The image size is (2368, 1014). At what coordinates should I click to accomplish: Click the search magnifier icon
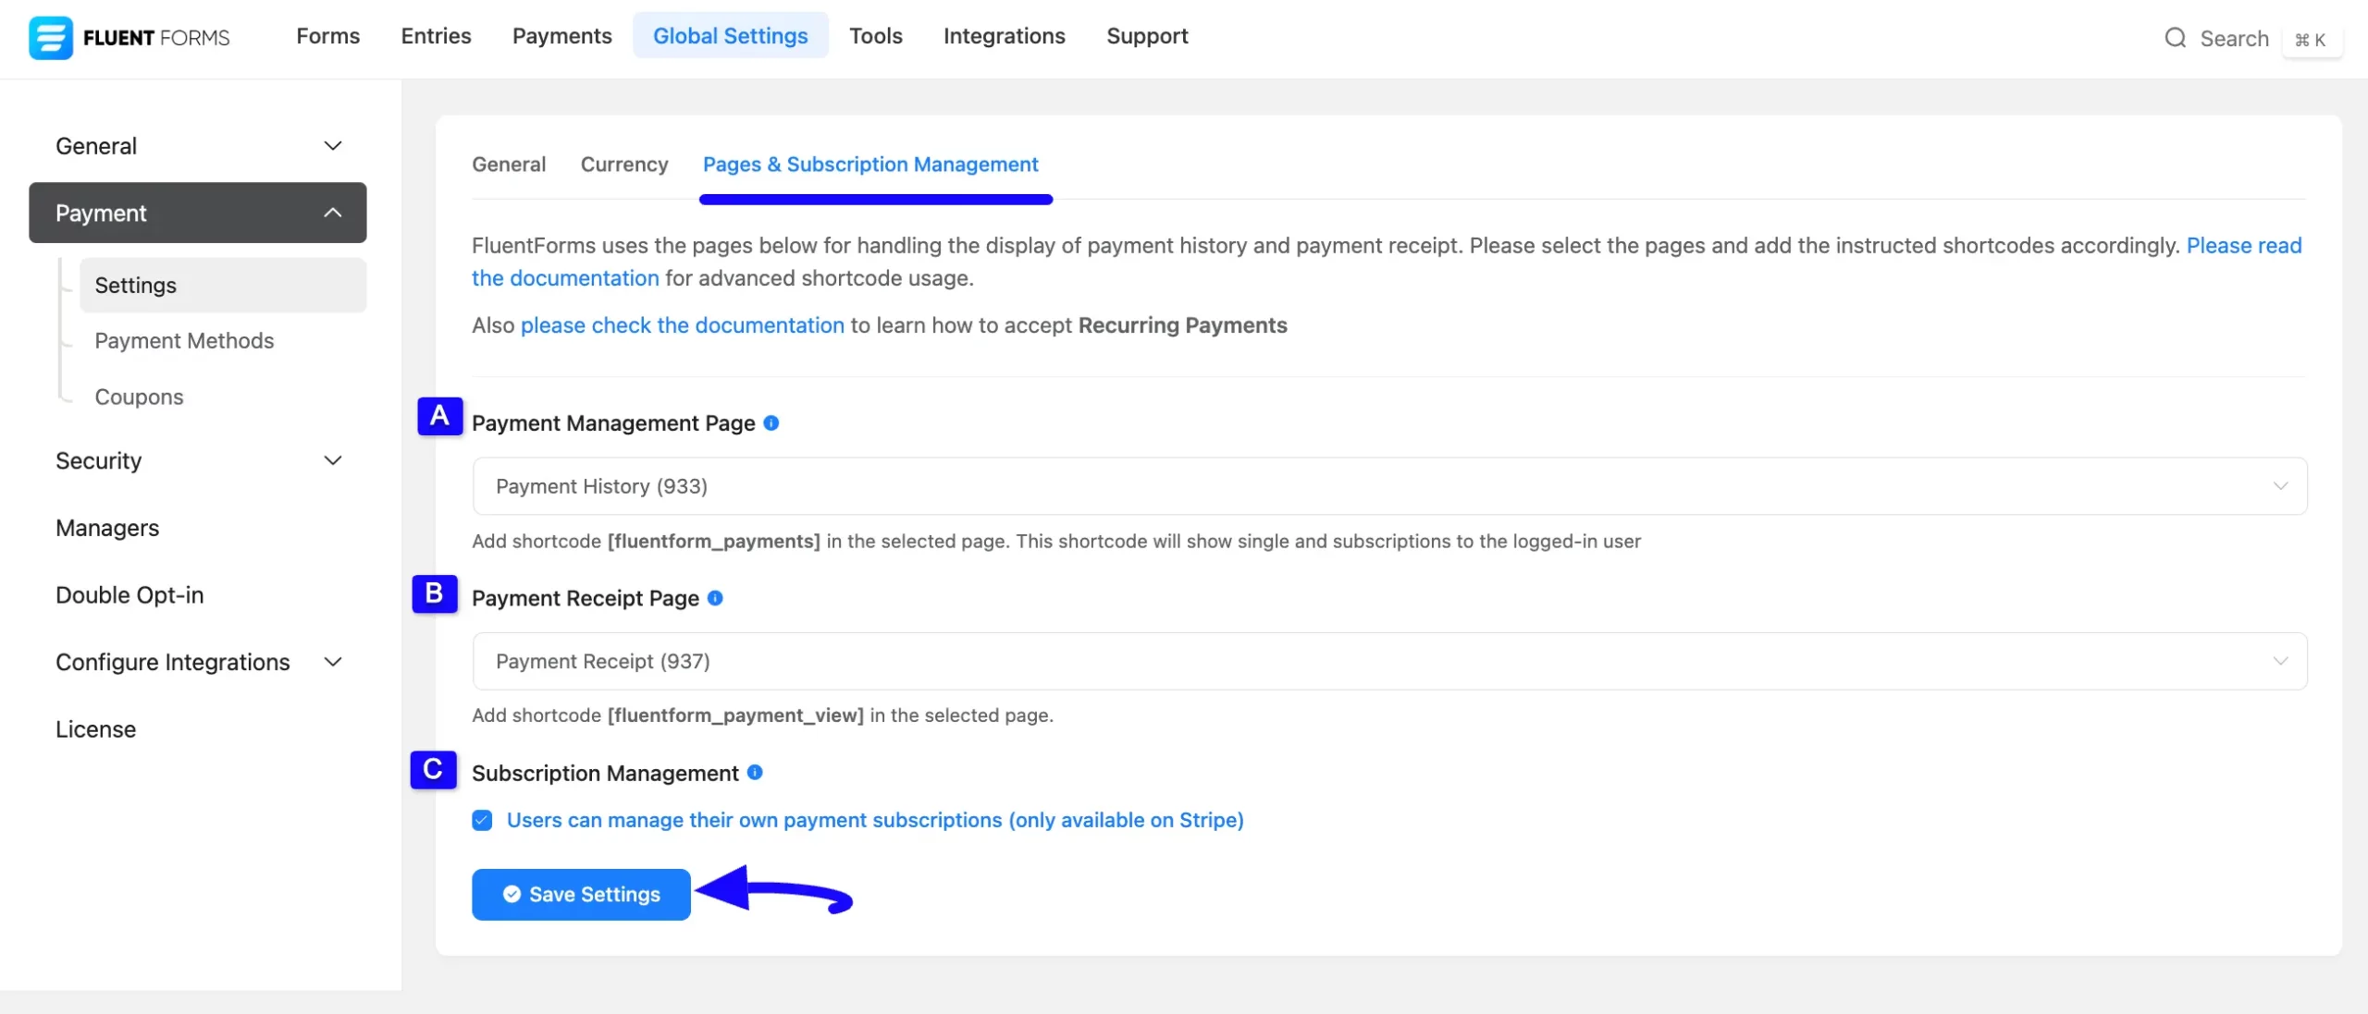coord(2174,38)
